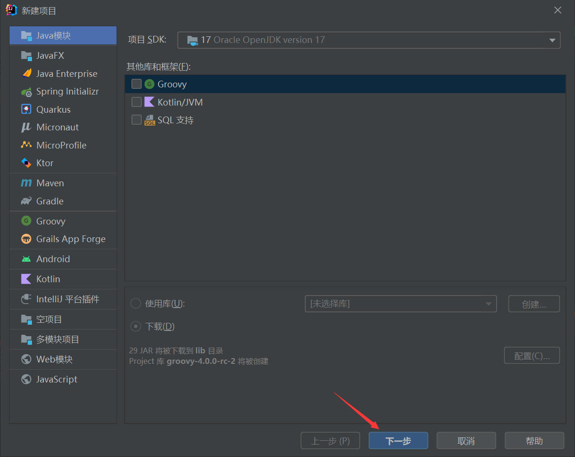Click the JavaScript globe icon
This screenshot has height=457, width=575.
(26, 380)
